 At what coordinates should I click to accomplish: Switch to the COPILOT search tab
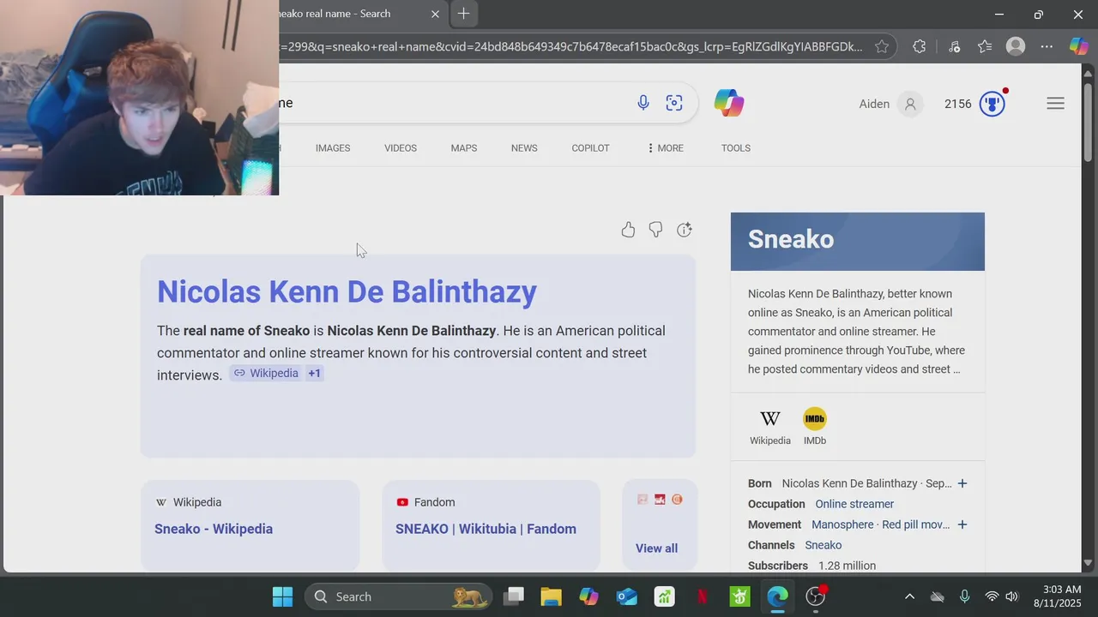coord(591,148)
